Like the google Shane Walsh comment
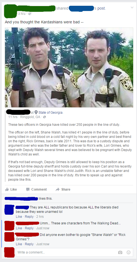137x262 pixels. pyautogui.click(x=19, y=244)
